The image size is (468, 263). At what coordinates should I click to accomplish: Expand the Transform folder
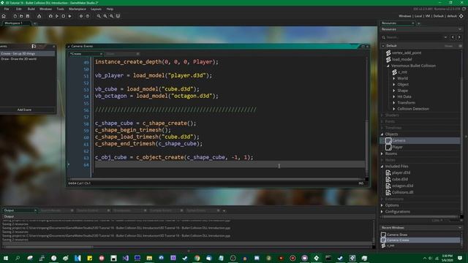click(394, 102)
